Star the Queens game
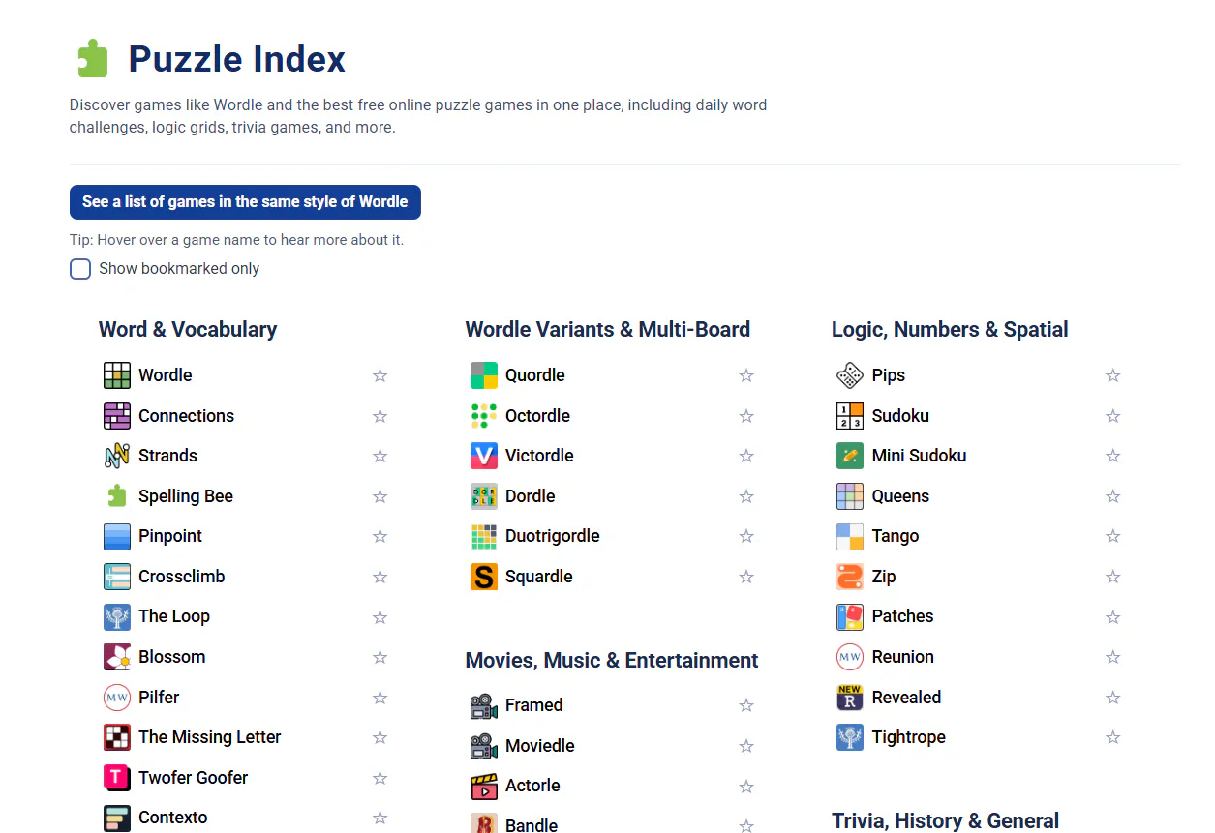This screenshot has height=833, width=1215. tap(1113, 496)
